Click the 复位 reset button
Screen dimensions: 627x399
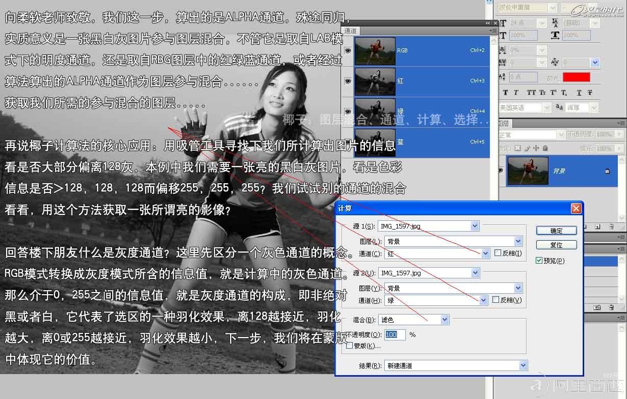tap(556, 245)
